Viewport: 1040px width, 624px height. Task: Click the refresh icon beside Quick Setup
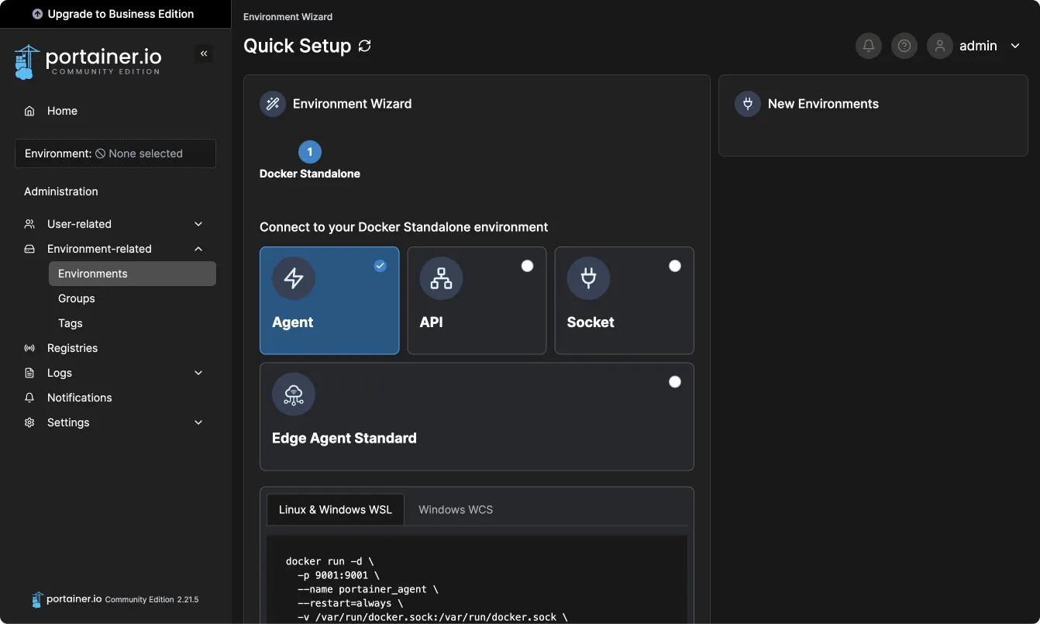pyautogui.click(x=365, y=46)
